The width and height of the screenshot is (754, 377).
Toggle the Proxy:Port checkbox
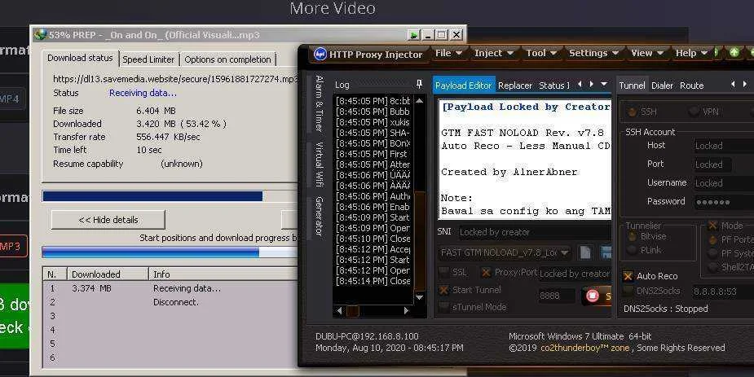click(x=486, y=272)
